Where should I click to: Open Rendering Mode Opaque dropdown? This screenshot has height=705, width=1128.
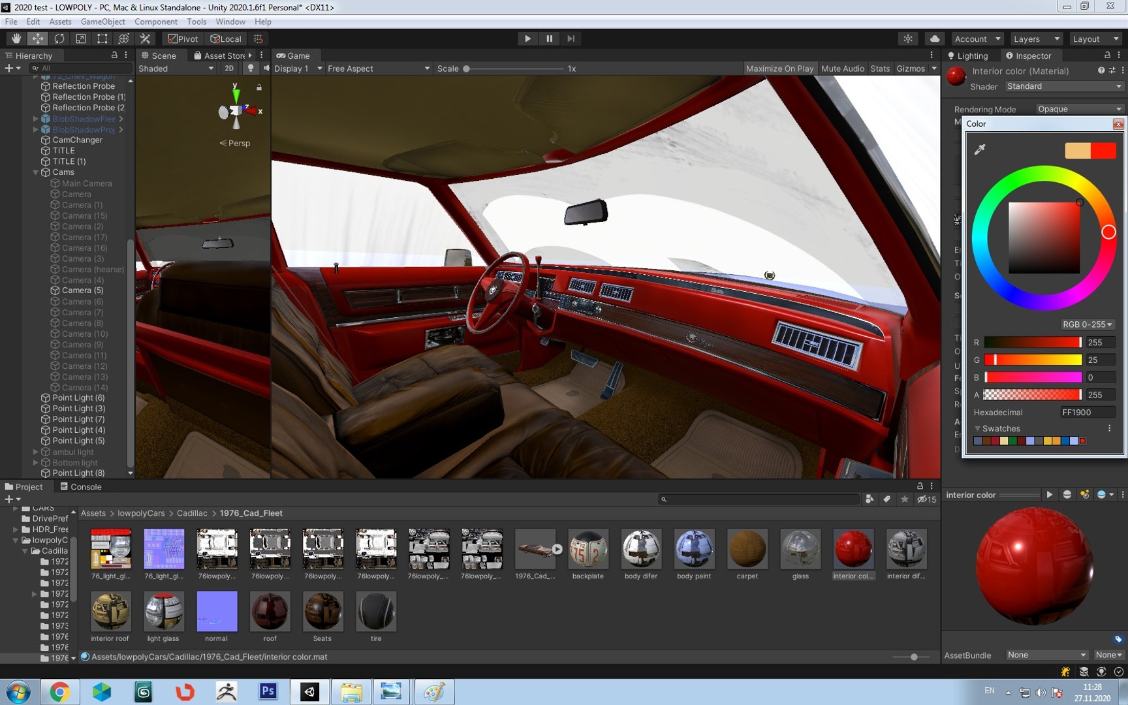(1079, 109)
